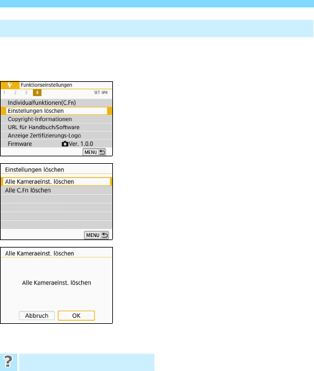Viewport: 314px width, 371px height.
Task: Select highlighted setup tab 4
Action: click(x=37, y=92)
